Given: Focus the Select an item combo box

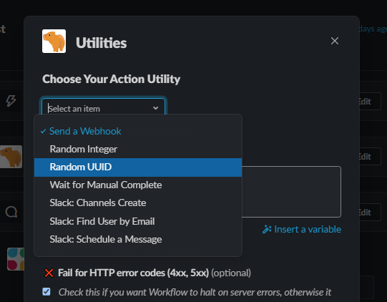Looking at the screenshot, I should coord(103,107).
